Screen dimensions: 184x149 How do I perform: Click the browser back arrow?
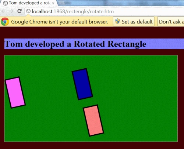[x=3, y=11]
